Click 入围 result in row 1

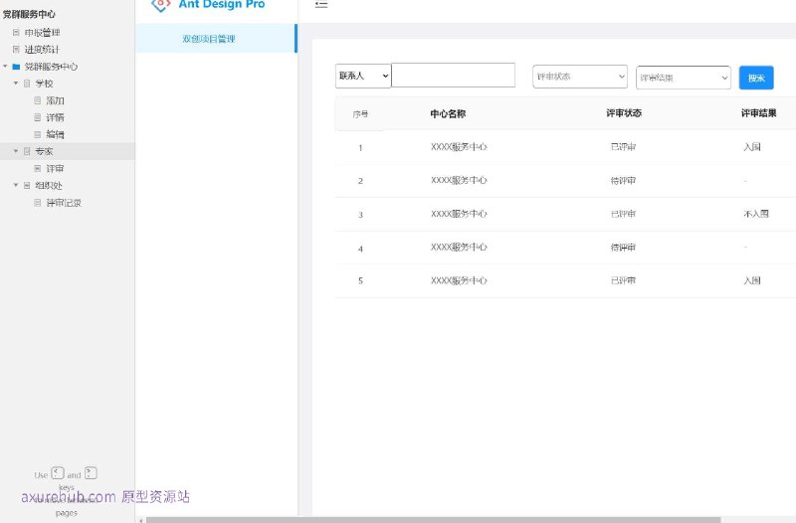(x=752, y=147)
